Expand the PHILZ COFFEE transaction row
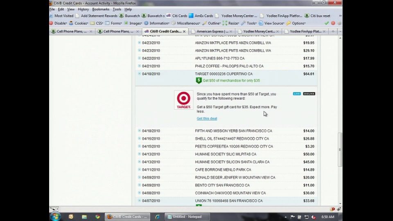393x221 pixels. (x=139, y=66)
